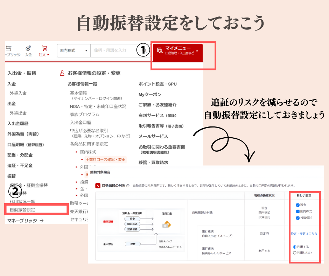Click the red A badge icon
This screenshot has height=276, width=329.
[98, 185]
